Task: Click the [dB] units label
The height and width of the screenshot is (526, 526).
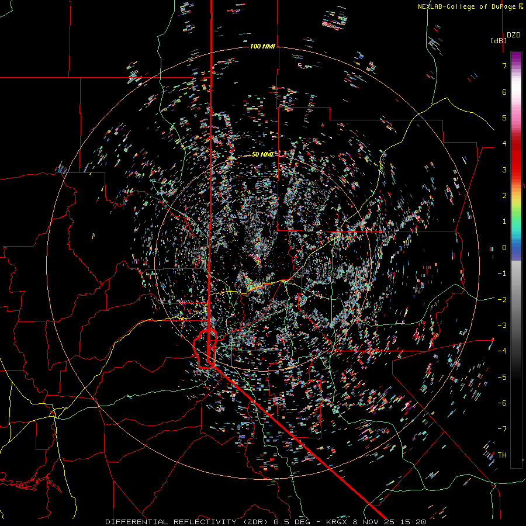Action: pos(499,40)
